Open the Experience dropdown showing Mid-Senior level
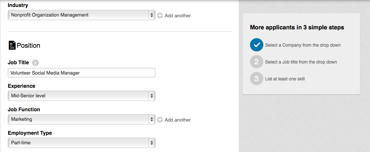This screenshot has height=152, width=370. 81,96
